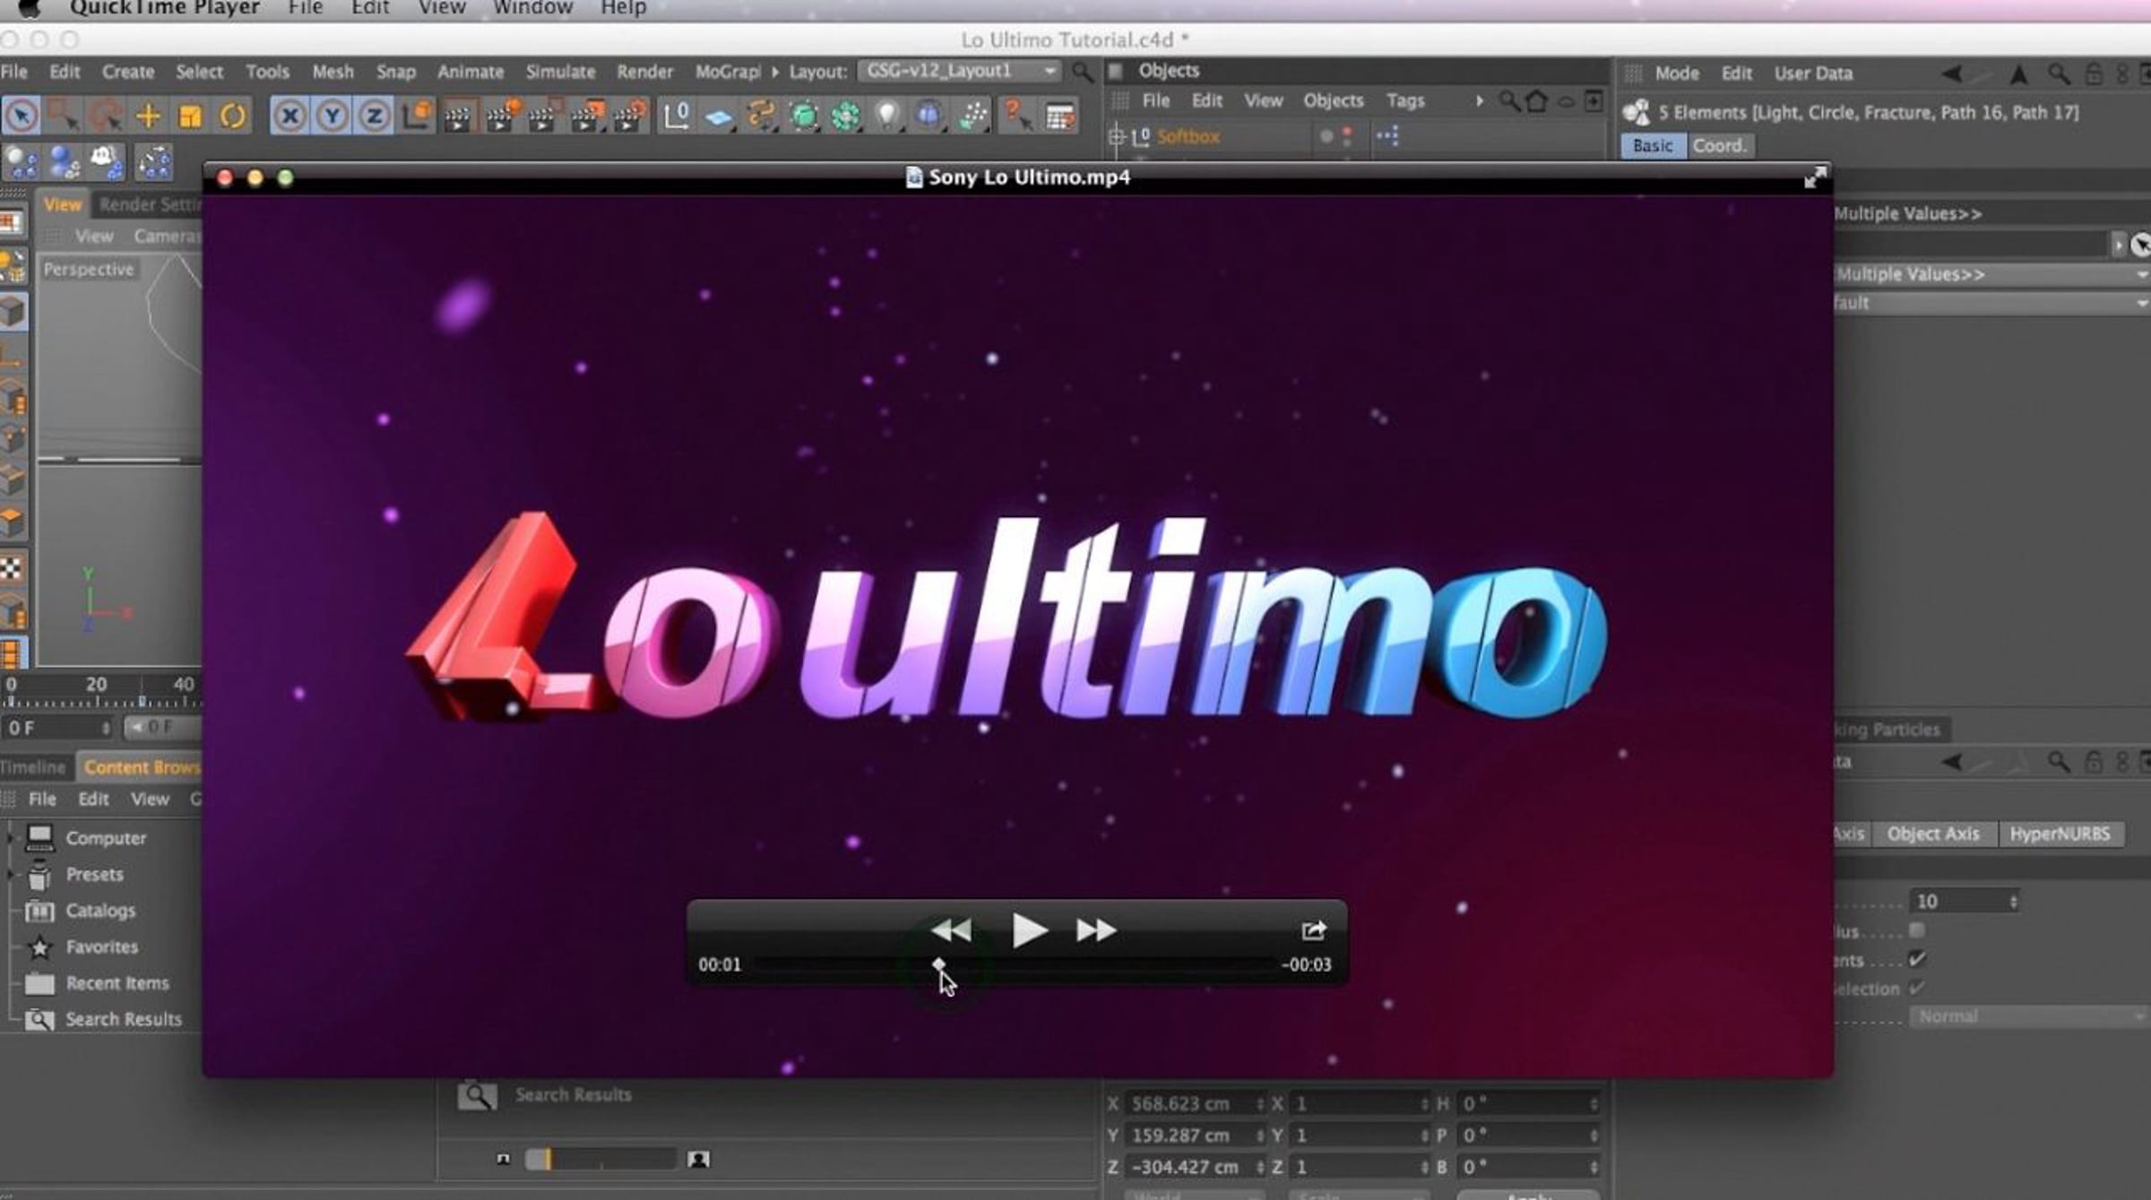Click the home icon in Objects manager

(x=1536, y=101)
